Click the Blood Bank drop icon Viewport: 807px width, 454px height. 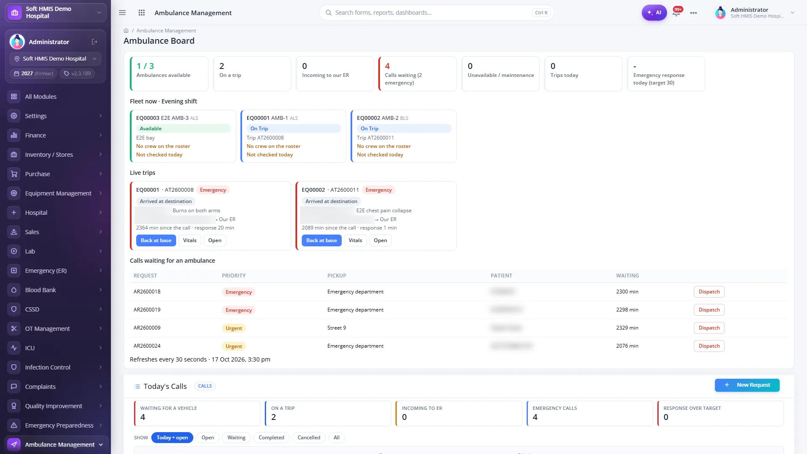[14, 290]
